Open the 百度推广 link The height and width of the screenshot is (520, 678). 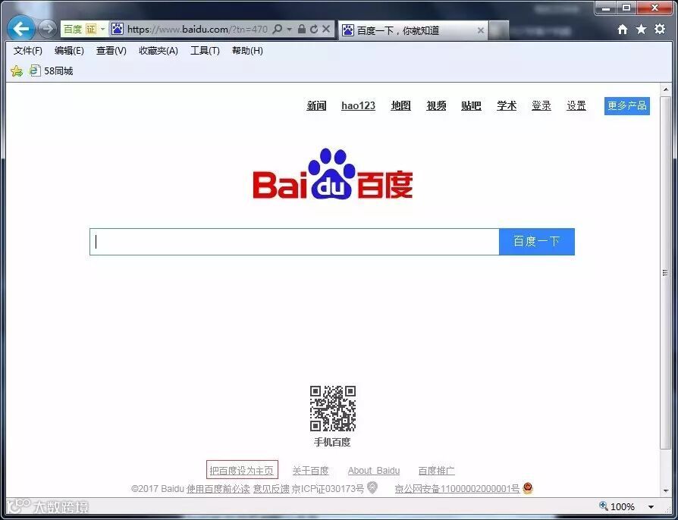437,470
